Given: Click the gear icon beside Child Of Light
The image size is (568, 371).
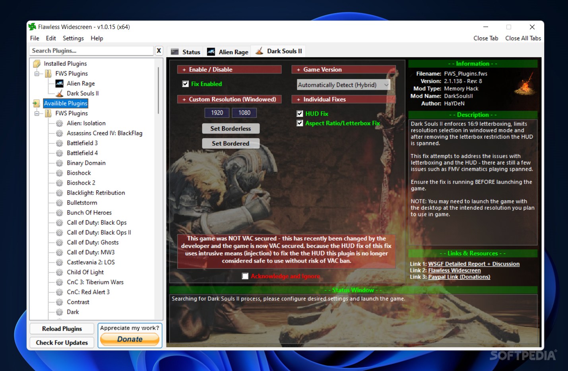Looking at the screenshot, I should click(x=59, y=272).
